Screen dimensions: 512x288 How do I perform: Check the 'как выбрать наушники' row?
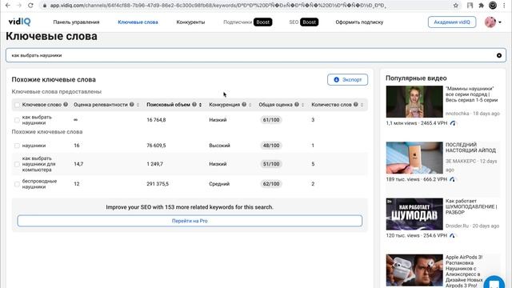17,120
